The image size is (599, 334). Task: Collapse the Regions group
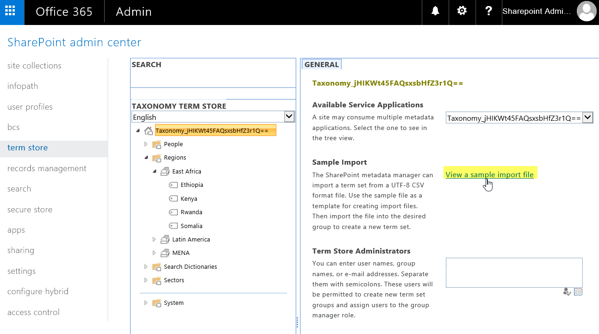click(x=146, y=158)
